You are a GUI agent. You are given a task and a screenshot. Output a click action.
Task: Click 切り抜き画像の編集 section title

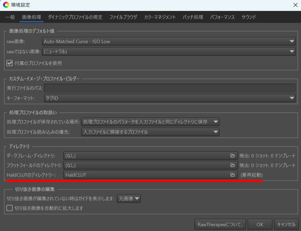(x=35, y=189)
